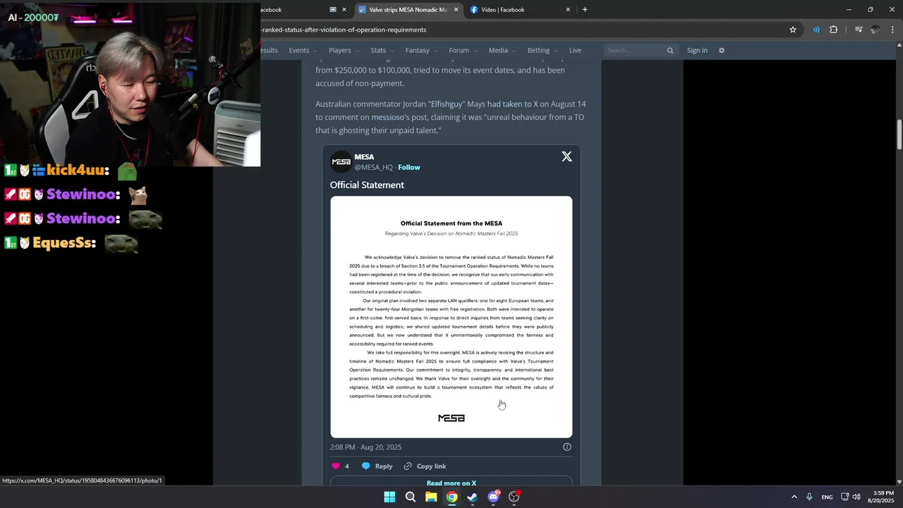Reply to the MESA post
The height and width of the screenshot is (508, 903).
click(377, 466)
